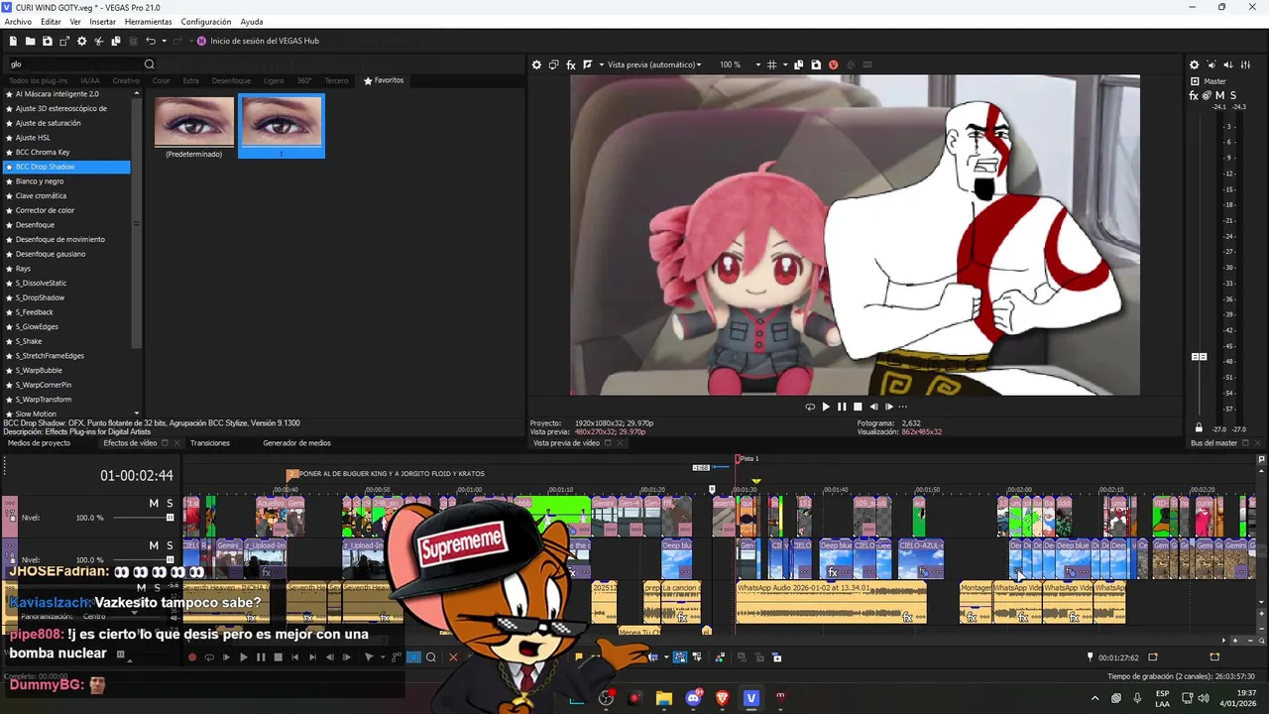Cut selection with the scissors icon
The width and height of the screenshot is (1269, 714).
(98, 41)
